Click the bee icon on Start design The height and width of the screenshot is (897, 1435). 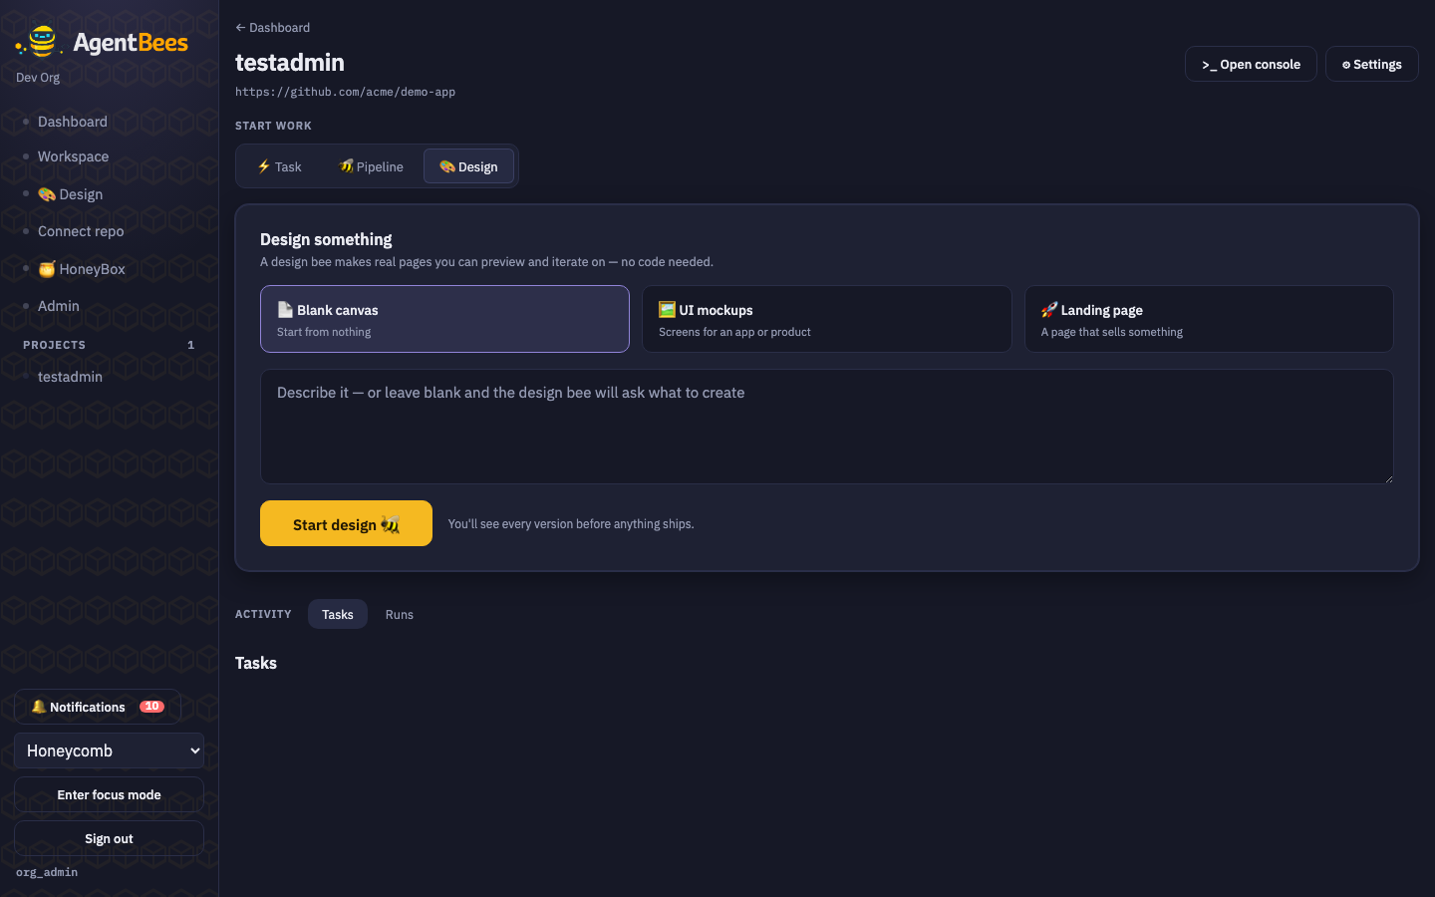pyautogui.click(x=390, y=524)
